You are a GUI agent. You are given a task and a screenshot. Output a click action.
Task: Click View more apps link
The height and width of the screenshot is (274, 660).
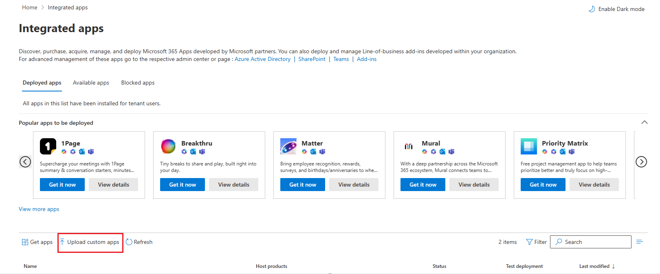click(x=39, y=209)
